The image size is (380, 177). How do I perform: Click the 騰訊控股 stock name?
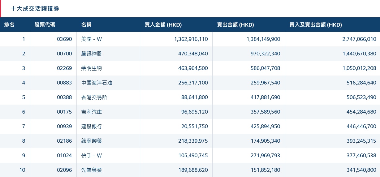pos(91,54)
